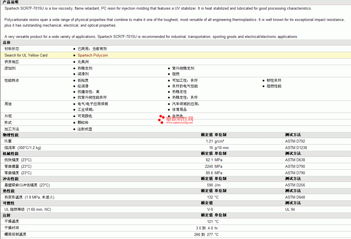Click the ASTM D638 test method

(295, 160)
